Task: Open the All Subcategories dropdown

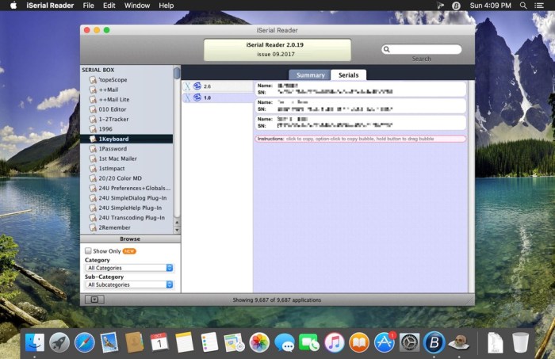Action: click(129, 285)
